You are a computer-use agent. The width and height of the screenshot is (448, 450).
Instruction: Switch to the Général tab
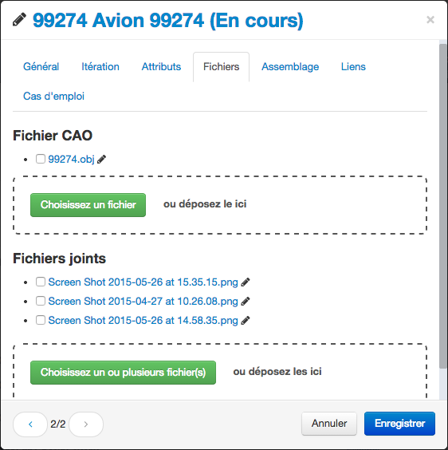41,67
